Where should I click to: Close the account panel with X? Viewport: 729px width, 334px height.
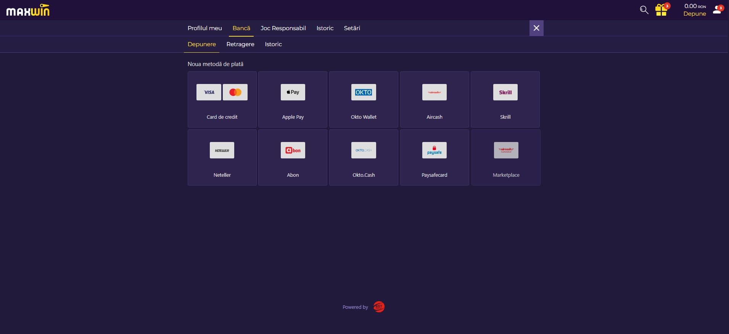[536, 28]
